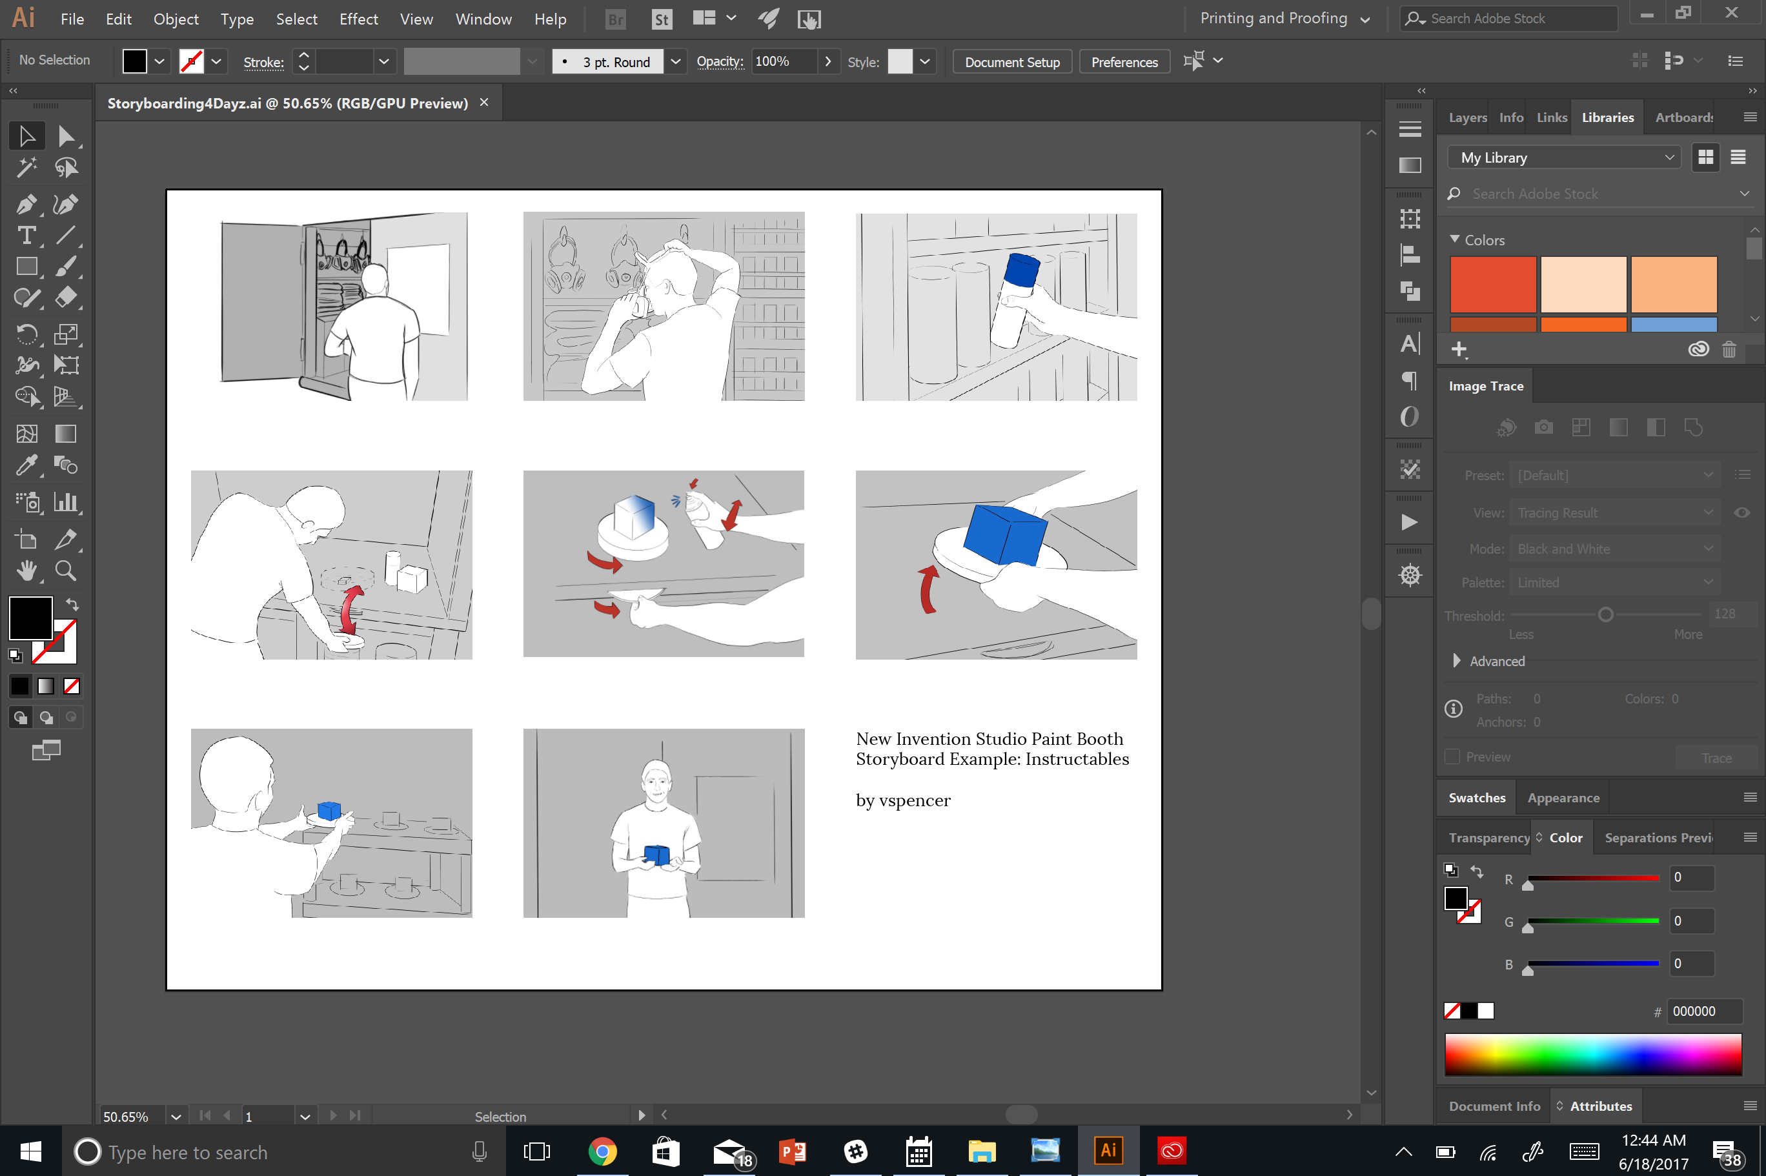Swap fill and stroke in toolbar

72,603
